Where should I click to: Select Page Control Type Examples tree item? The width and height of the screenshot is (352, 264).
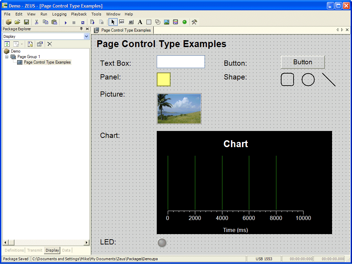coord(47,62)
